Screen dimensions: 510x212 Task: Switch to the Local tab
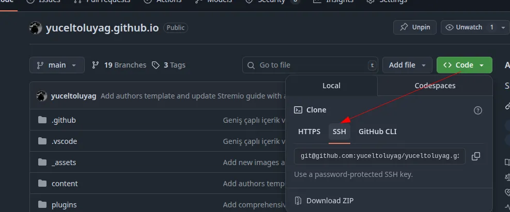tap(331, 86)
